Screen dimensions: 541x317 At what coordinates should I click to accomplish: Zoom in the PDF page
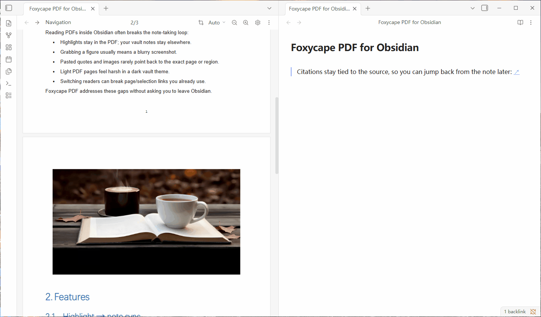click(x=246, y=23)
